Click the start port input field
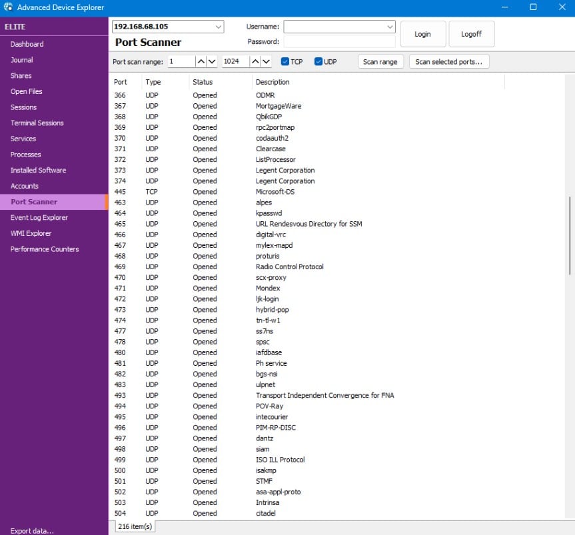 point(181,61)
